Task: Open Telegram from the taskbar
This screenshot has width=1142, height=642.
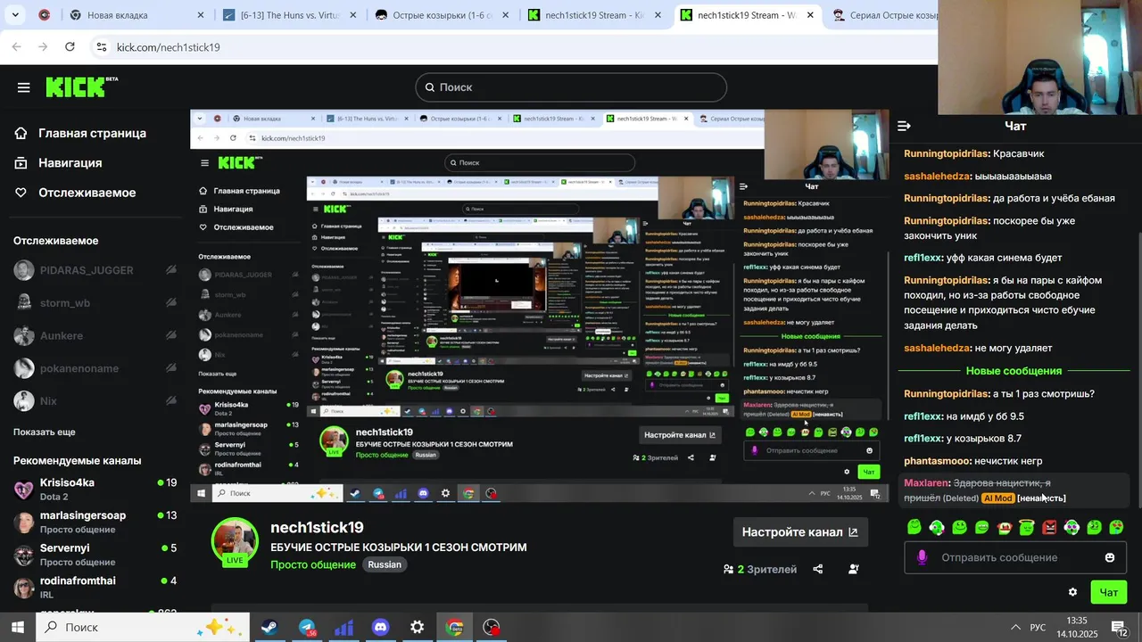Action: (x=307, y=627)
